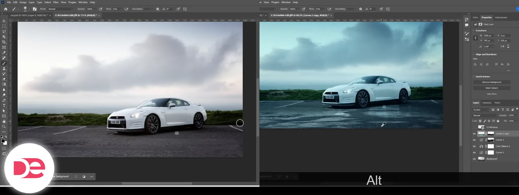Show the 11140-bump layer

(474, 127)
